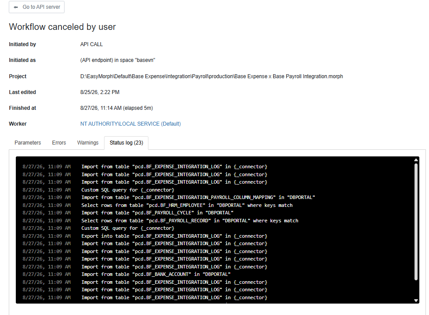Image resolution: width=429 pixels, height=315 pixels.
Task: Click the BF_PAYROLL_RECORD select rows entry
Action: [190, 221]
